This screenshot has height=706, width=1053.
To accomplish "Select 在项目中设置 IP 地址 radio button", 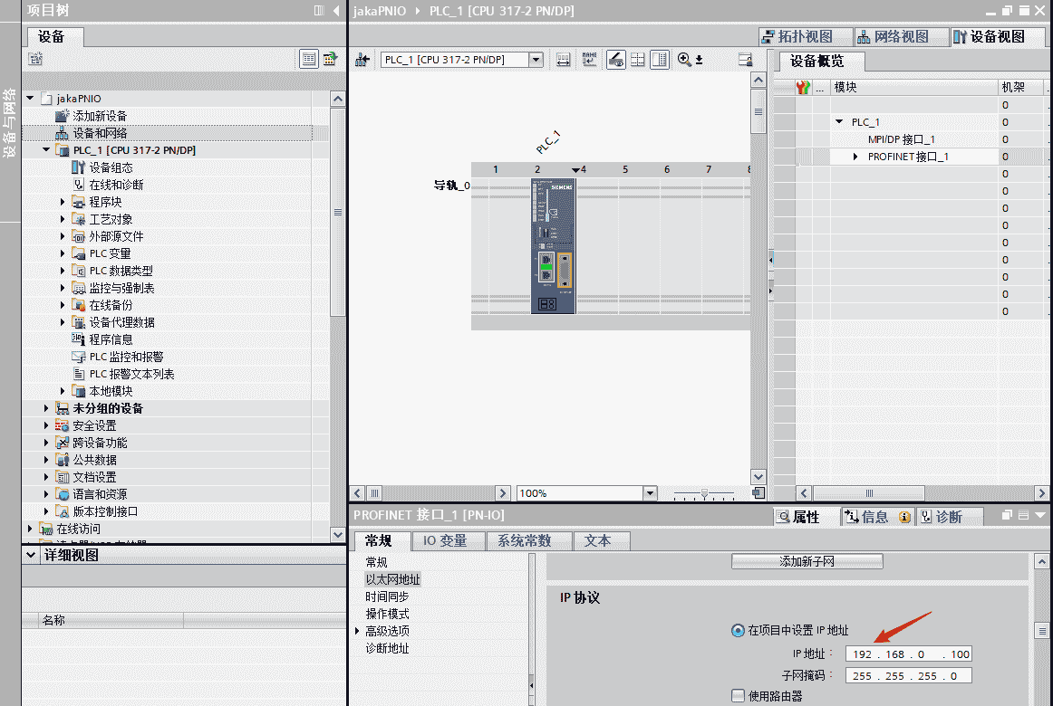I will point(738,630).
